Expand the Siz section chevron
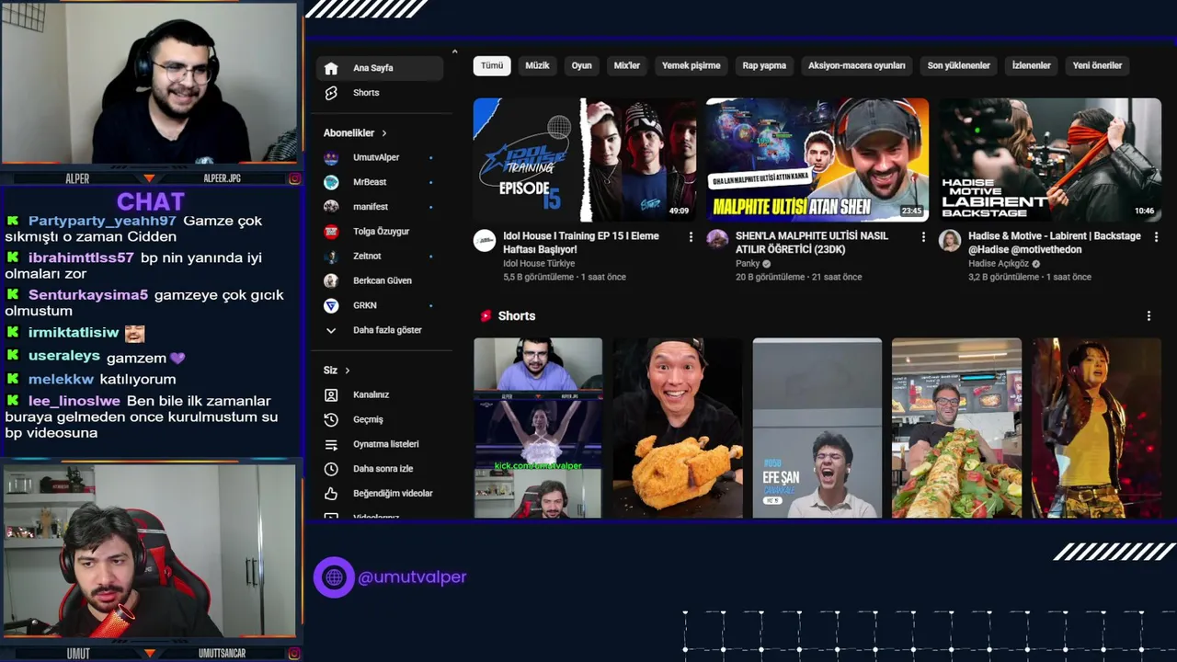Image resolution: width=1177 pixels, height=662 pixels. pos(348,371)
